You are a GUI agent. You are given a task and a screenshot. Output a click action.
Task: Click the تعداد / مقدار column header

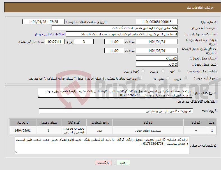[x=49, y=123]
